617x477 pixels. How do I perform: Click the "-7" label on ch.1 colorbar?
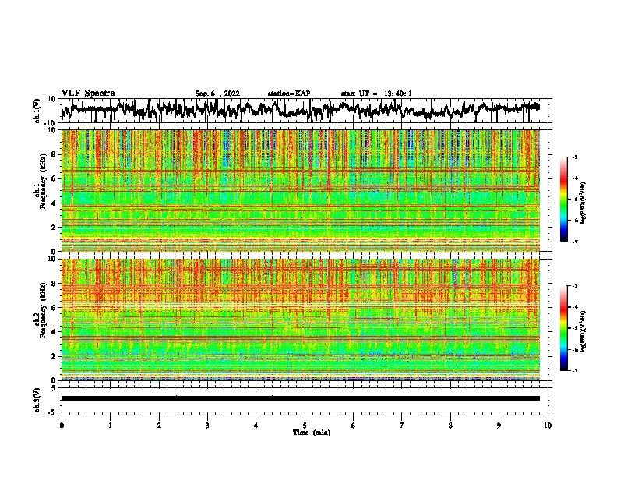(x=575, y=242)
